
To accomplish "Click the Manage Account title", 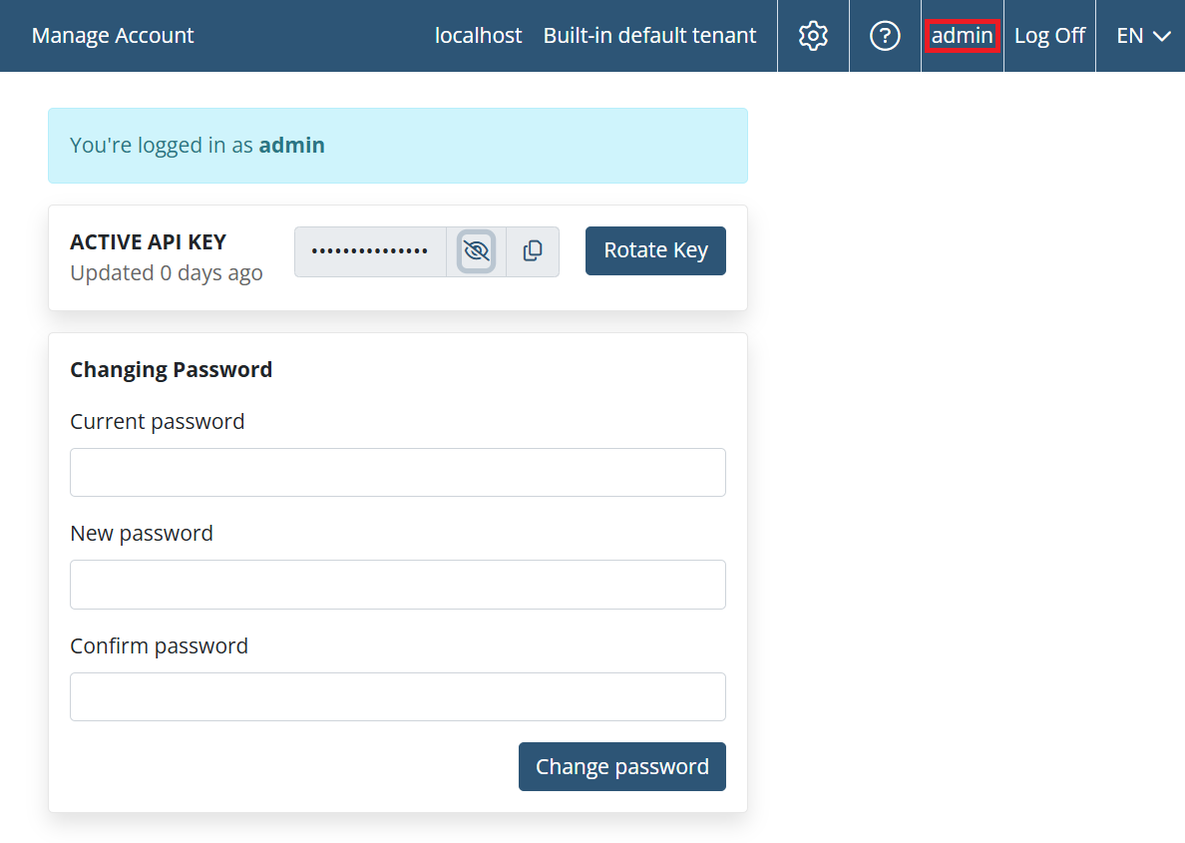I will coord(113,36).
